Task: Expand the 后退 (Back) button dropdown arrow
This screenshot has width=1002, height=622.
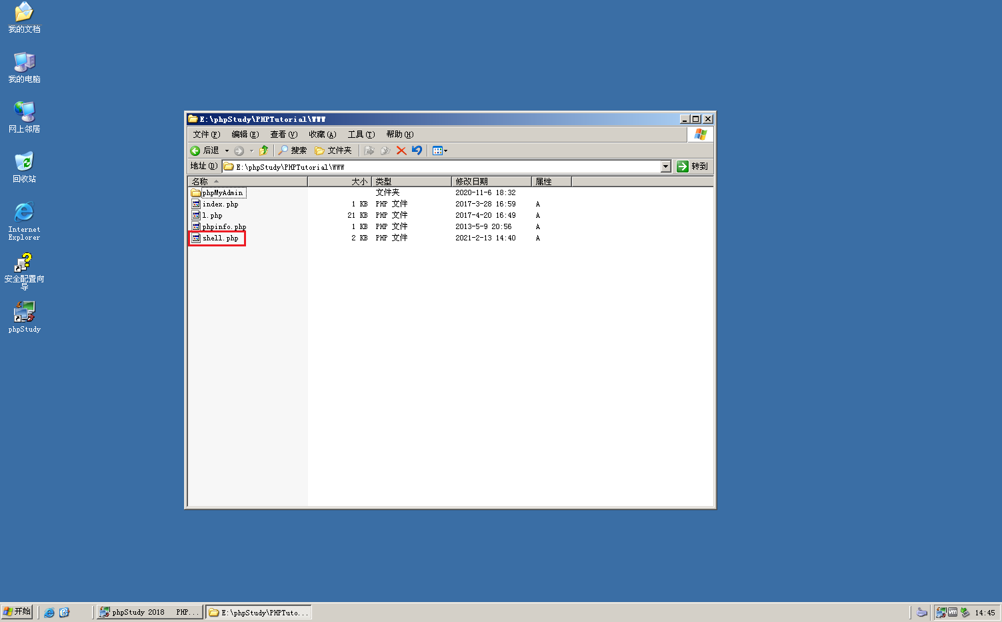Action: pos(226,150)
